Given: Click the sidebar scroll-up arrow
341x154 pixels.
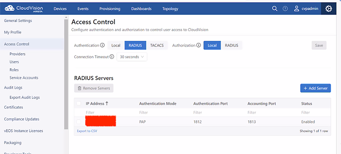Looking at the screenshot, I should tap(66, 17).
